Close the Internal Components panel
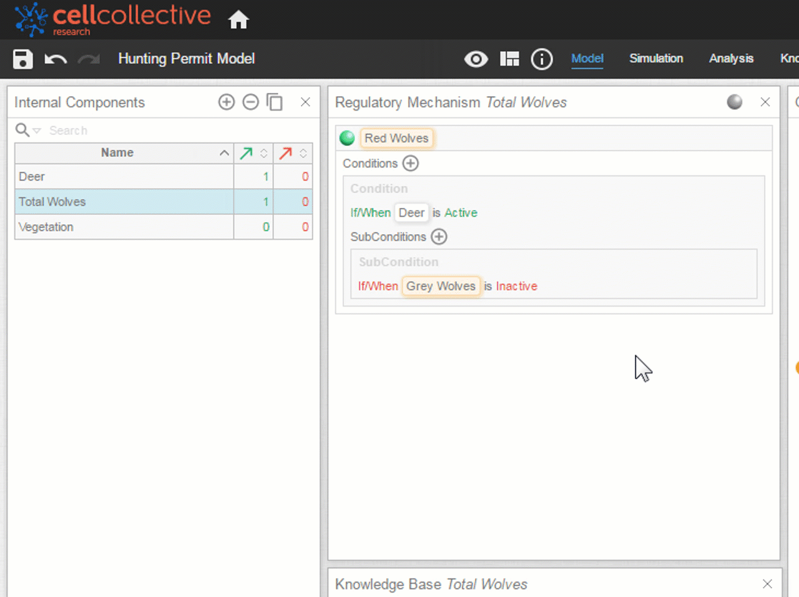The image size is (799, 597). 305,102
